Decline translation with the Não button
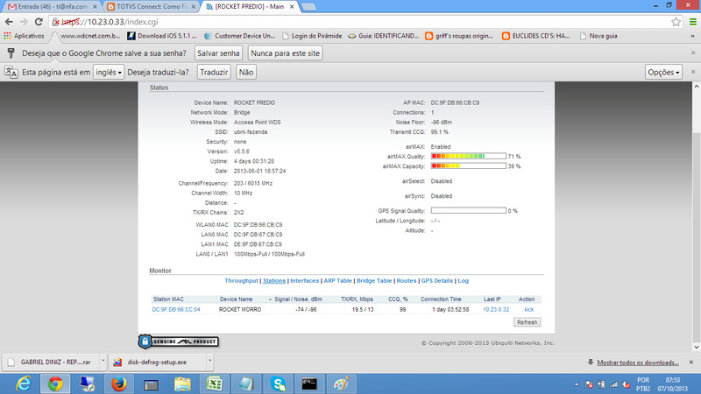 246,72
